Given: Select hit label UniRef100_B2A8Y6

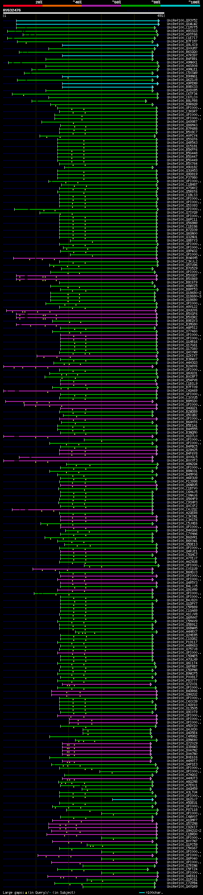Looking at the screenshot, I should pyautogui.click(x=182, y=366).
